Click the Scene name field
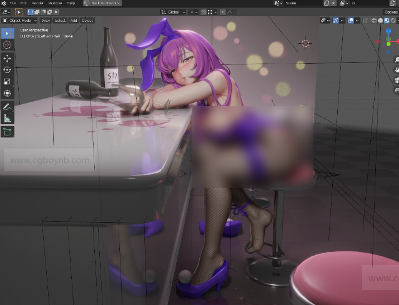Image resolution: width=399 pixels, height=305 pixels. point(303,3)
